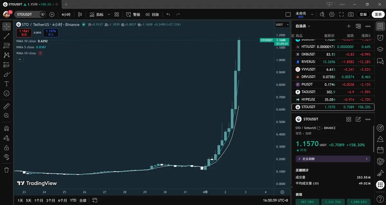Add symbol to watchlist plus icon
The height and width of the screenshot is (205, 386).
coord(349,26)
